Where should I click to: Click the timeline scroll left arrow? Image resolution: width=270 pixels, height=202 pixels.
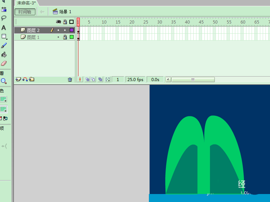(x=168, y=79)
